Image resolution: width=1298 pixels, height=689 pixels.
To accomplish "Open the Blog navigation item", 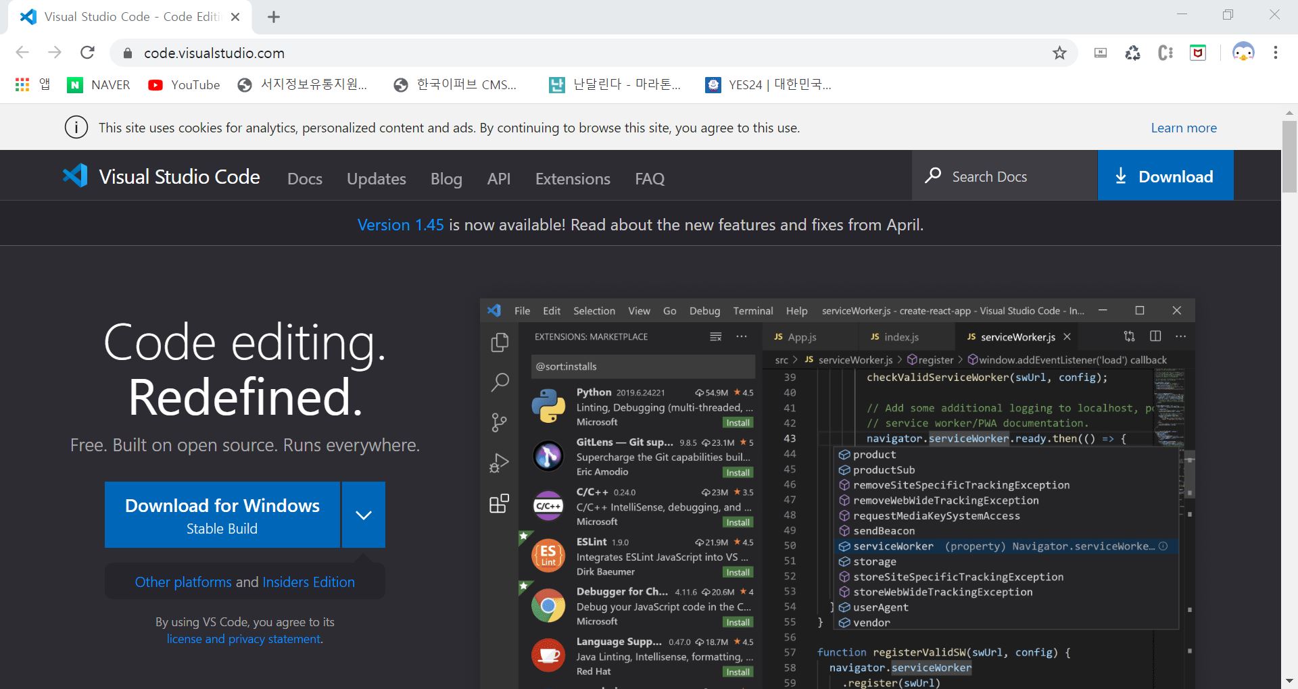I will tap(446, 178).
